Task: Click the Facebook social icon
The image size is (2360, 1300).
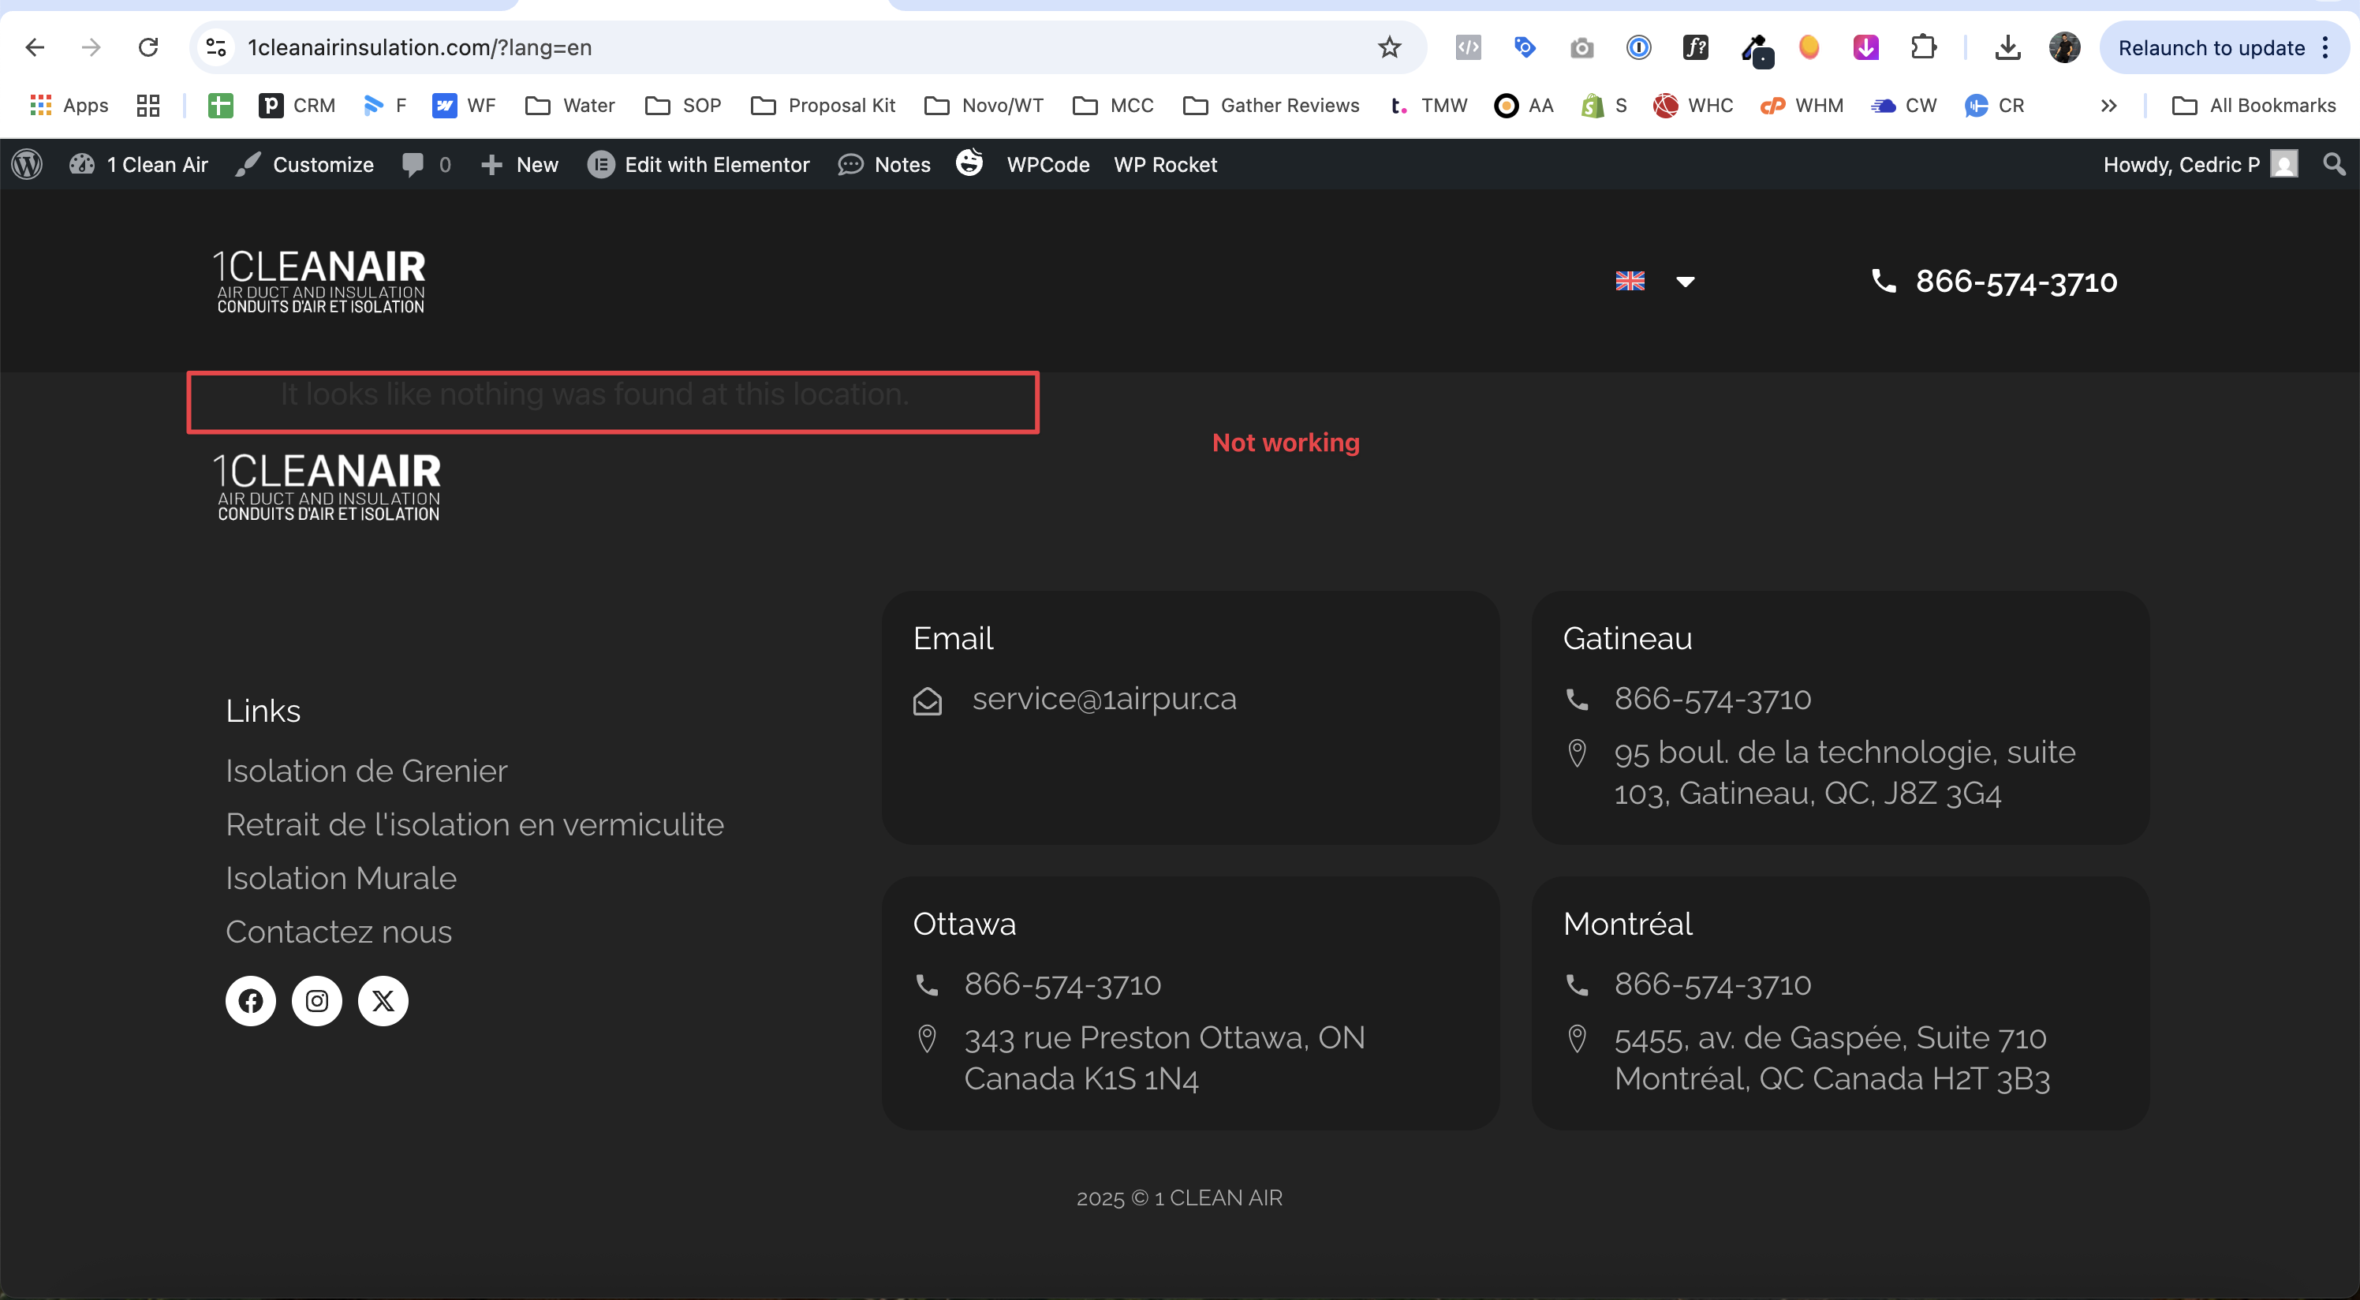Action: [x=250, y=1000]
